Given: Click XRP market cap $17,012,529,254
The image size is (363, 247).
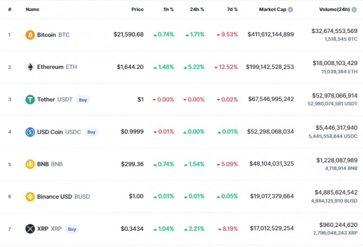Looking at the screenshot, I should (x=272, y=228).
